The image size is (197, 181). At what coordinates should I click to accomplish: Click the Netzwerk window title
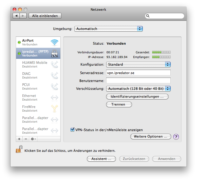click(x=98, y=9)
